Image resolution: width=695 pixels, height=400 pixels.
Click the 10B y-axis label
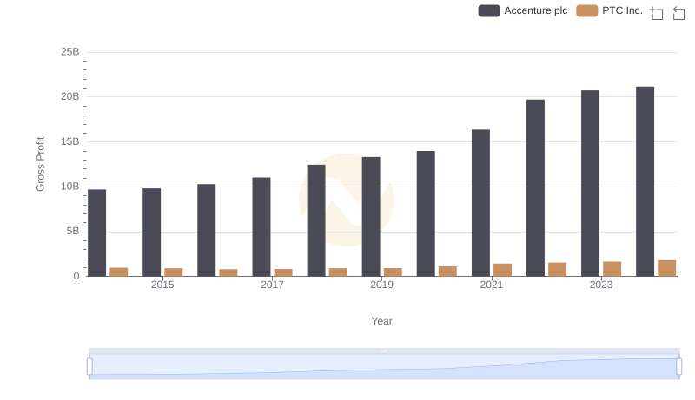point(70,187)
